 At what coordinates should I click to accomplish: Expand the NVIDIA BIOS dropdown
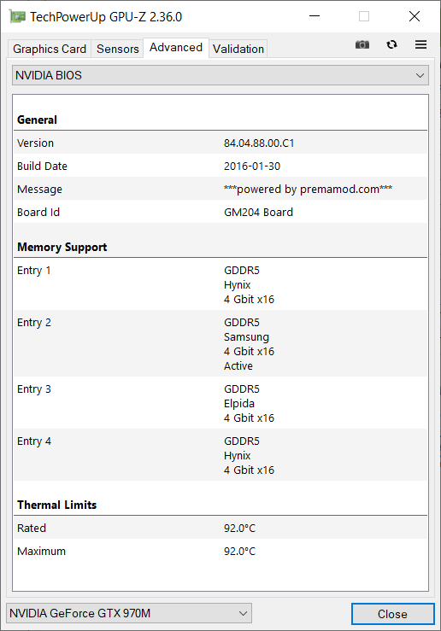click(220, 75)
